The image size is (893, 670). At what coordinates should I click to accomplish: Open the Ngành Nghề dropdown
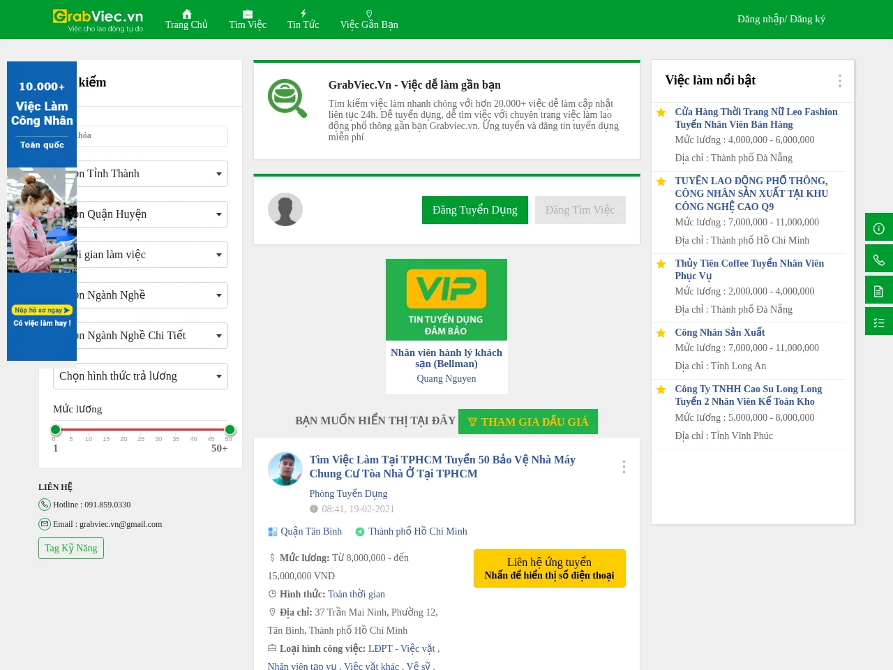pyautogui.click(x=152, y=295)
